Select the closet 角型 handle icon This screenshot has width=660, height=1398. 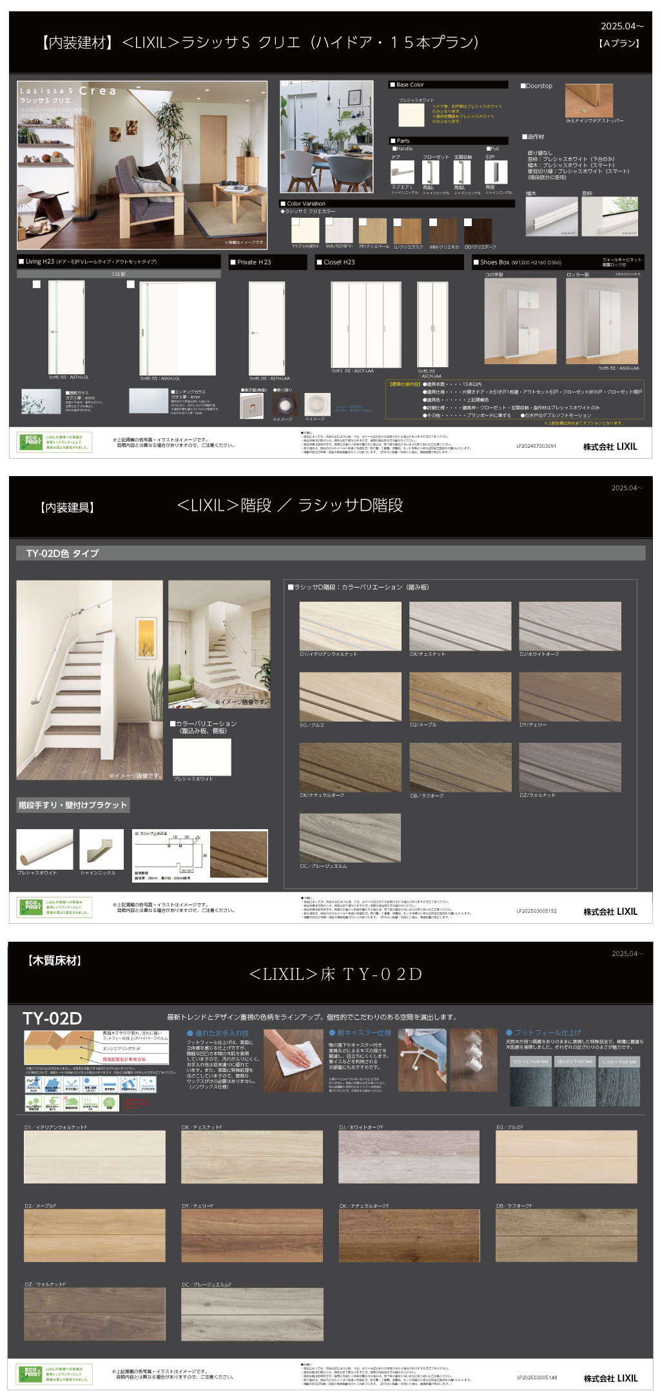tap(430, 172)
